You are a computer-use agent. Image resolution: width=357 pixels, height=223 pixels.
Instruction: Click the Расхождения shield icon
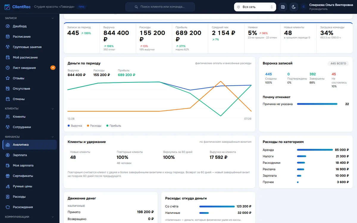point(8,207)
